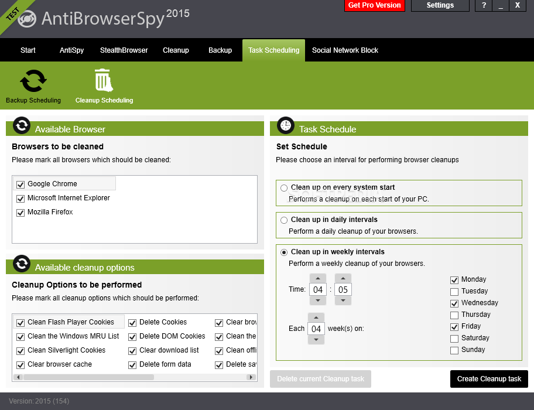Select Clean up on every system start
The height and width of the screenshot is (410, 534).
point(283,188)
